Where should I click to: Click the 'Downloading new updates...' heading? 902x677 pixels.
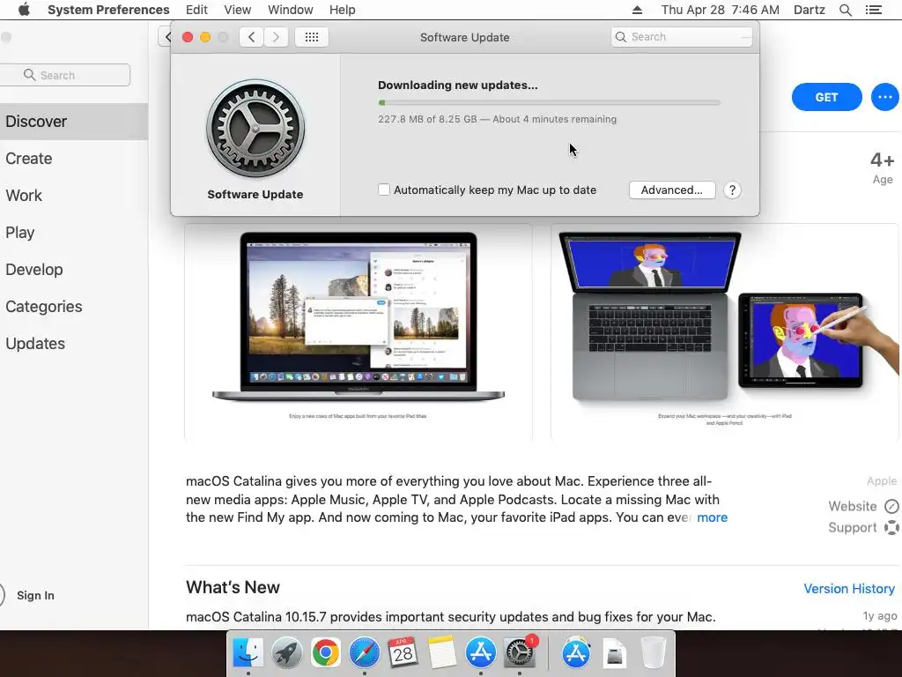(x=458, y=86)
